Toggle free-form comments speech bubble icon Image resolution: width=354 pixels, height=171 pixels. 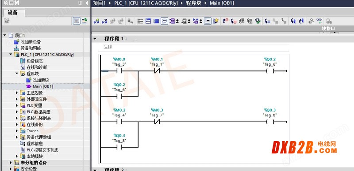tap(164, 21)
